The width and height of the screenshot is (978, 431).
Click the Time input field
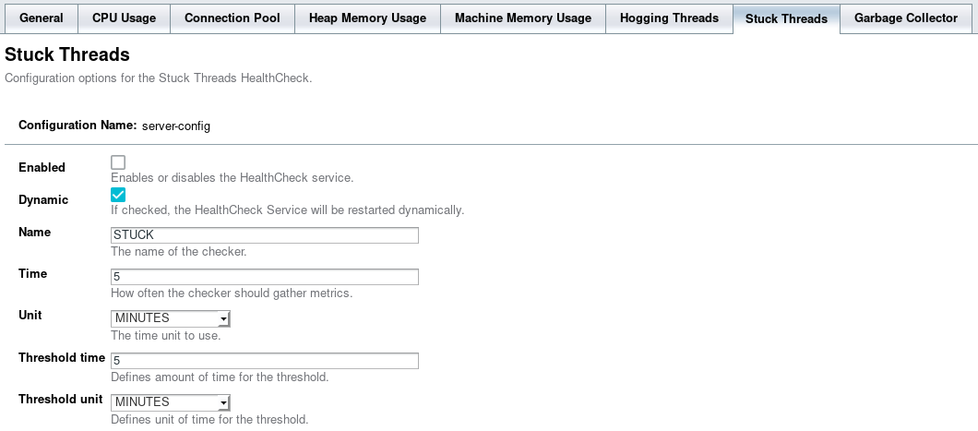pyautogui.click(x=265, y=277)
